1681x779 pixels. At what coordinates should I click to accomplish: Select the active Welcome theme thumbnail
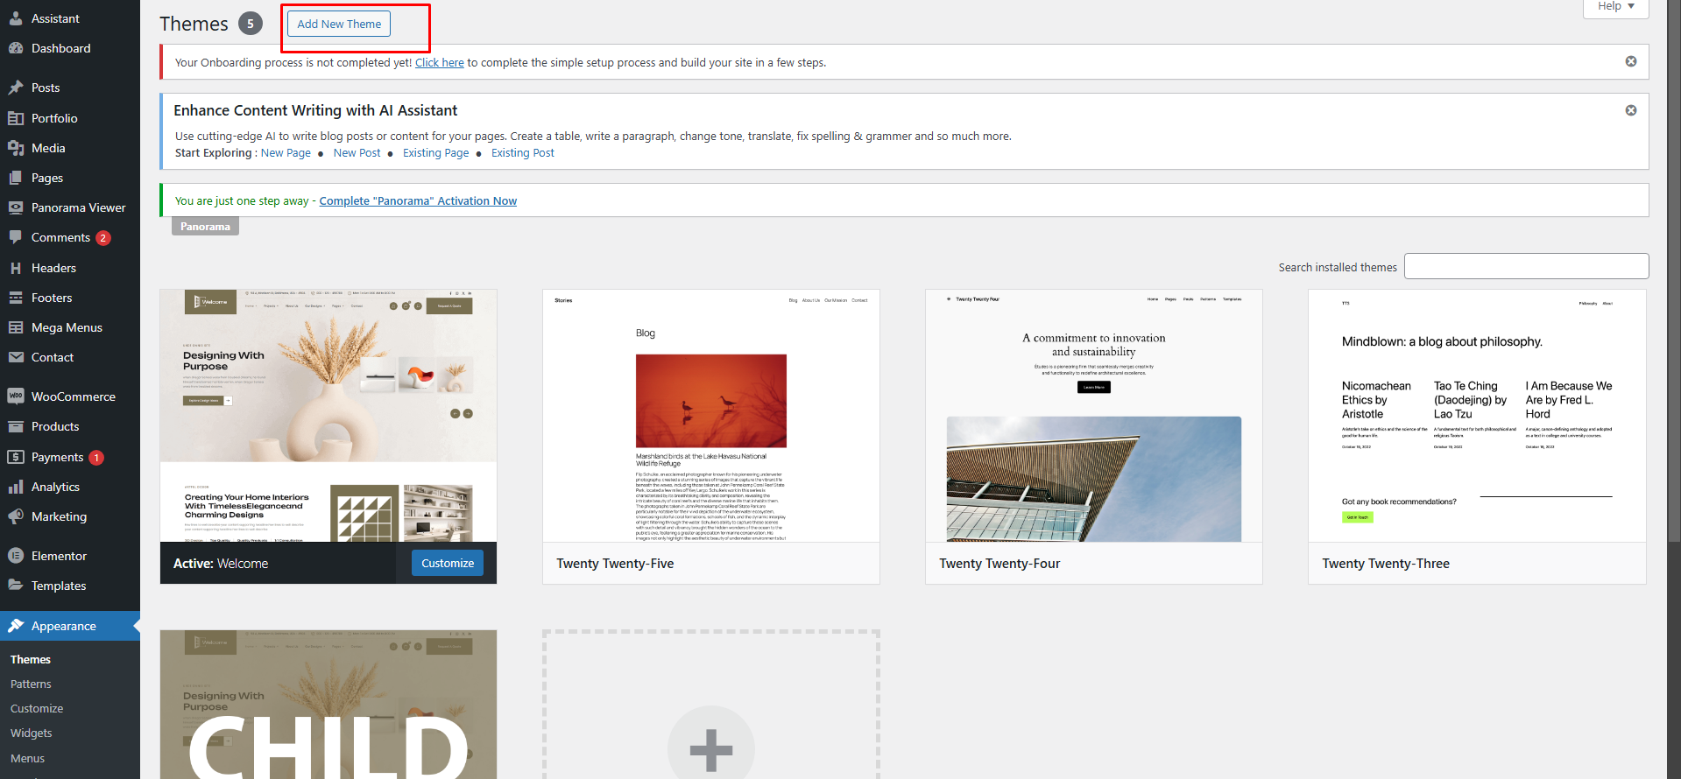(x=328, y=416)
